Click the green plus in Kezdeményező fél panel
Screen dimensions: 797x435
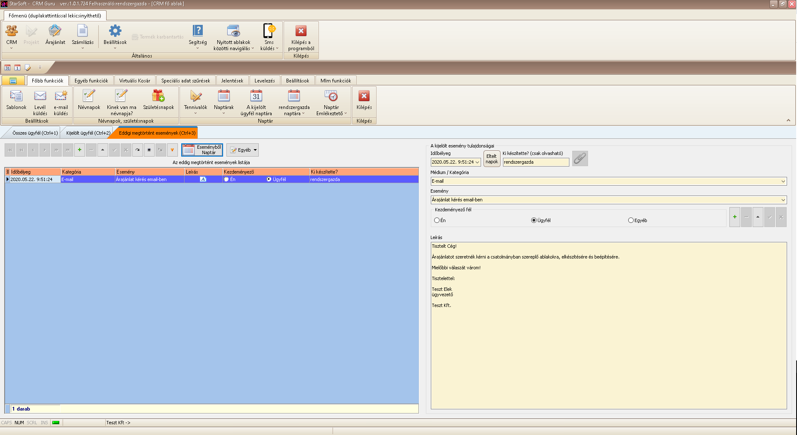coord(735,217)
